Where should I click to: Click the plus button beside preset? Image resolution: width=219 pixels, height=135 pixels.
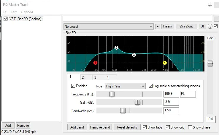(x=158, y=26)
